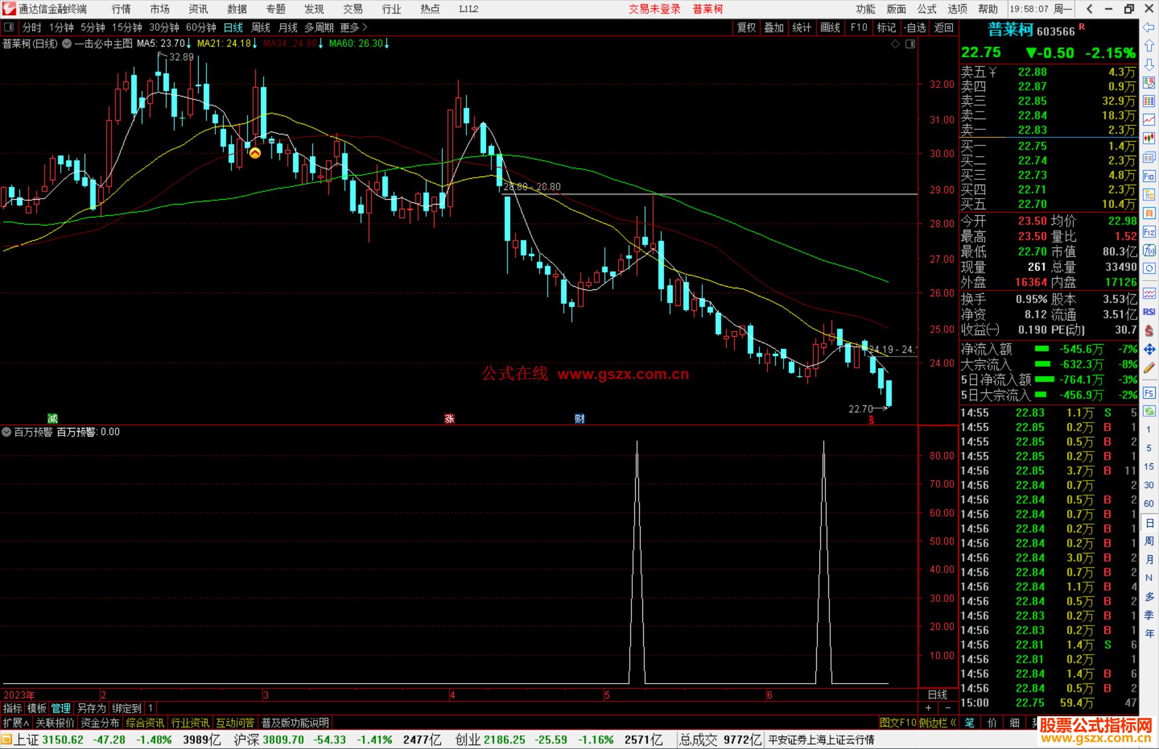Click the 财 marker on chart timeline
This screenshot has height=749, width=1159.
[x=579, y=418]
